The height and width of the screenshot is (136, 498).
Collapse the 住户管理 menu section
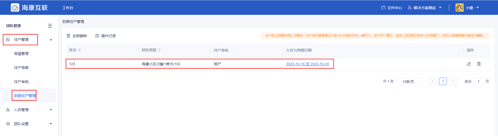pos(51,40)
